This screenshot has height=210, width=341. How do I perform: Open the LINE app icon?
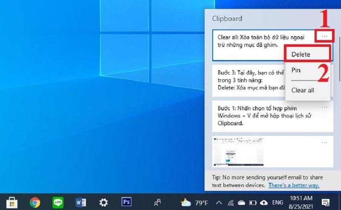click(x=58, y=202)
